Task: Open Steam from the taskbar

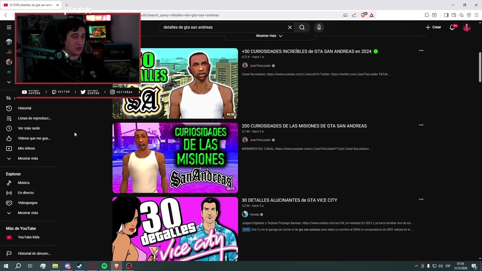Action: pos(79,266)
